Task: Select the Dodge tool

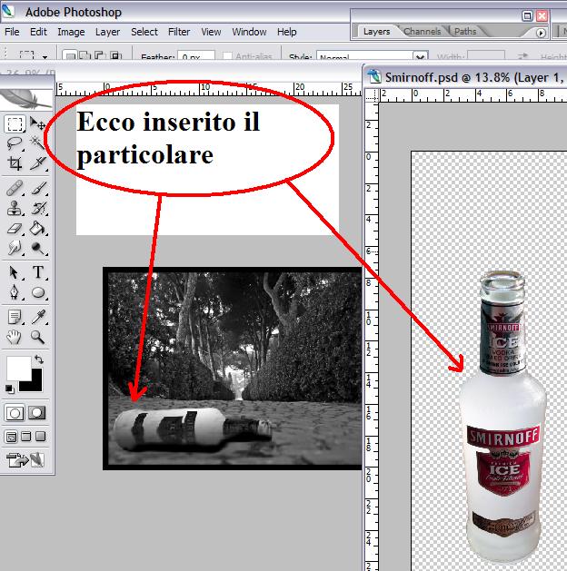Action: 37,249
